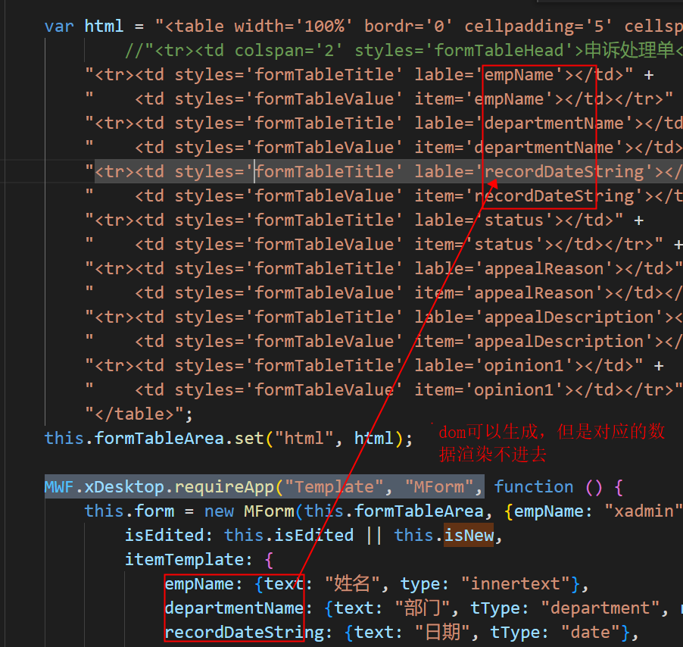Viewport: 683px width, 647px height.
Task: Click 'requireApp' method name
Action: coord(224,486)
